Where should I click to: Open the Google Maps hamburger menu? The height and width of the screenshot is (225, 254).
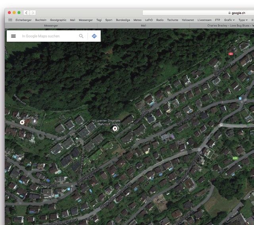pos(13,36)
